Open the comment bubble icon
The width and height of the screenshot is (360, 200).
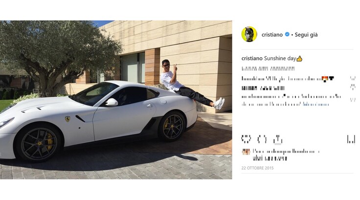pos(262,139)
